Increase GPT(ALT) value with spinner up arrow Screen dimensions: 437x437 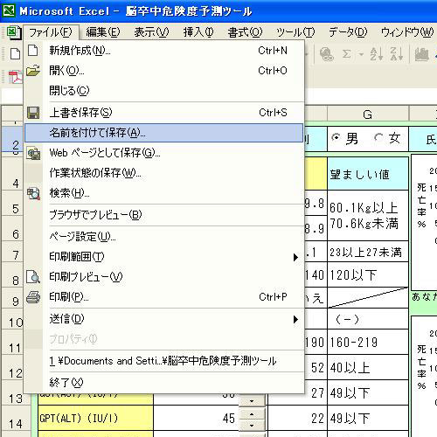point(252,414)
